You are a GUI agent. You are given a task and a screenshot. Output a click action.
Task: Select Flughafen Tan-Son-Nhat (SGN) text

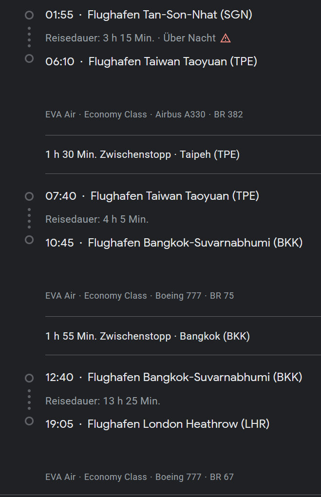click(170, 15)
